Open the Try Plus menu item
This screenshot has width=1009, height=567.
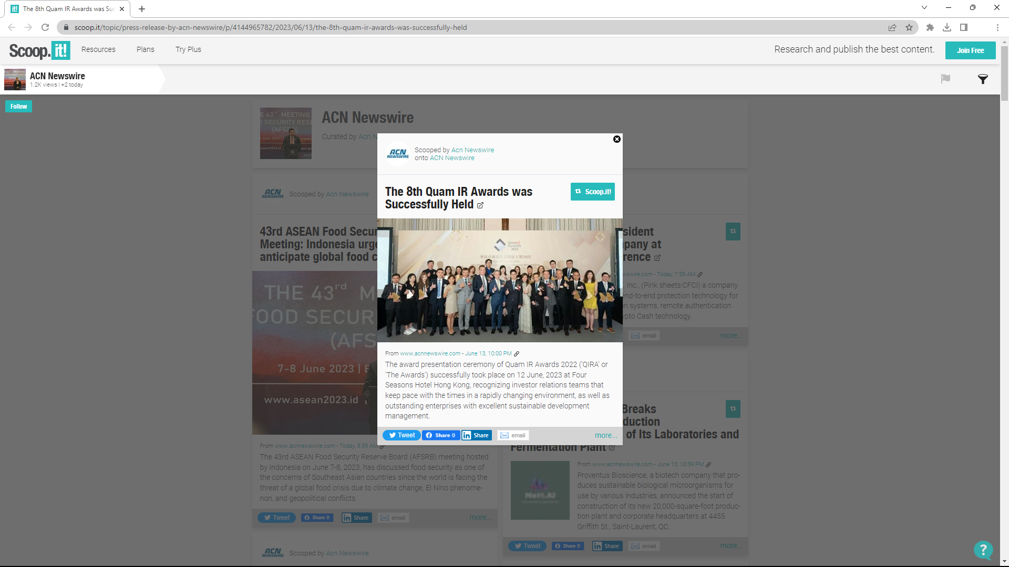click(x=188, y=49)
